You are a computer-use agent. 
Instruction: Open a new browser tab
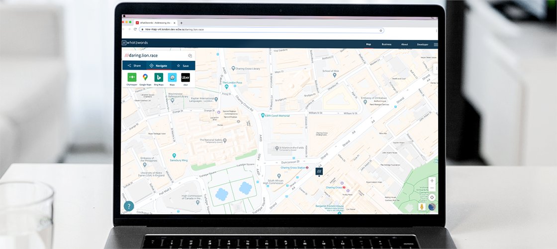tap(181, 23)
